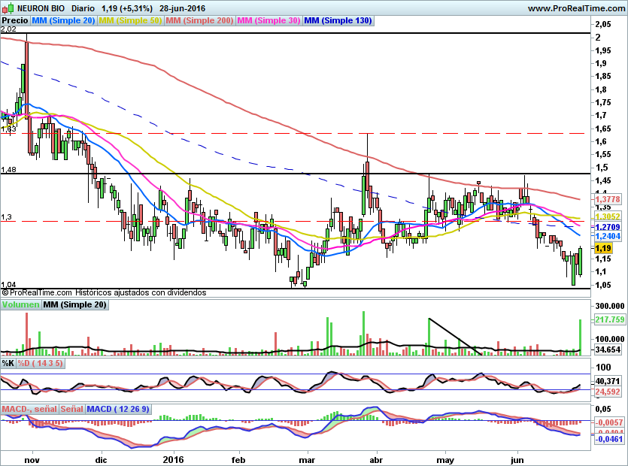
Task: Click the Volumen panel label
Action: pos(20,305)
